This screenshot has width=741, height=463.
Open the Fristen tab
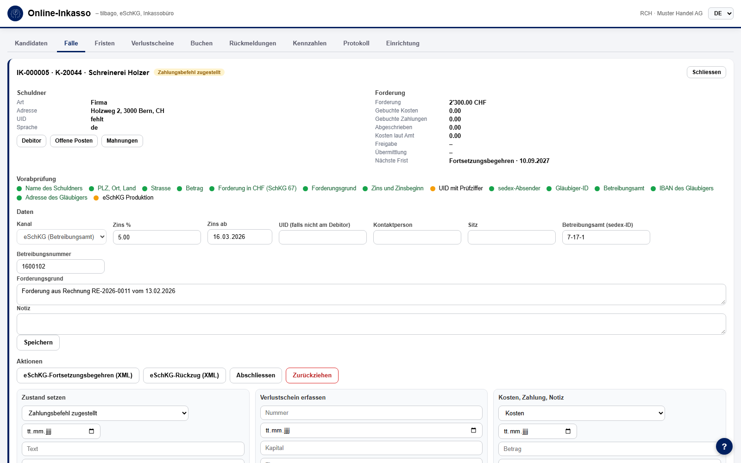pyautogui.click(x=105, y=43)
